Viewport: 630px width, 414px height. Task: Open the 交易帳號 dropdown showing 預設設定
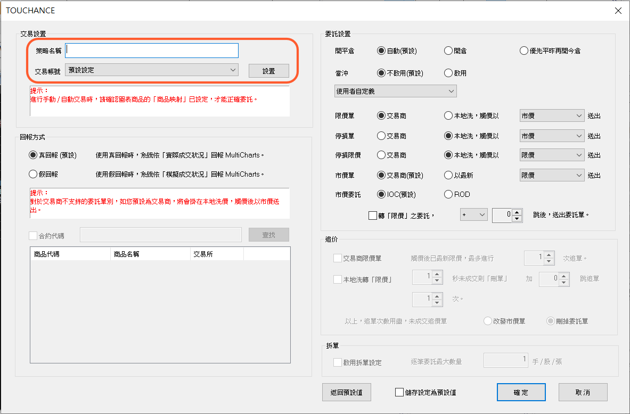(152, 70)
